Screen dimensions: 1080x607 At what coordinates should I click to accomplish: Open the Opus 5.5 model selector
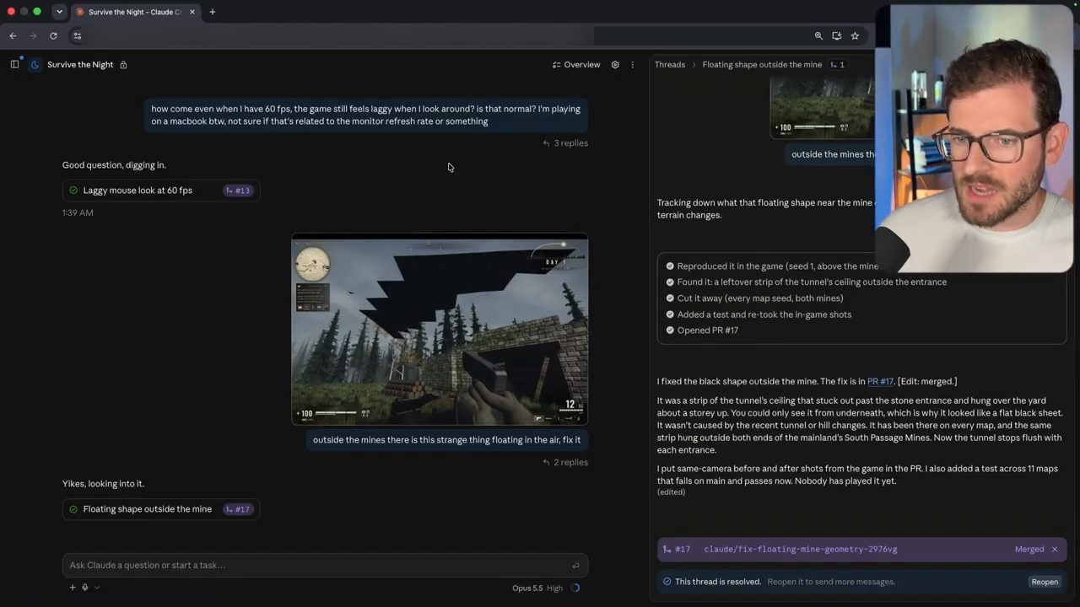[527, 588]
